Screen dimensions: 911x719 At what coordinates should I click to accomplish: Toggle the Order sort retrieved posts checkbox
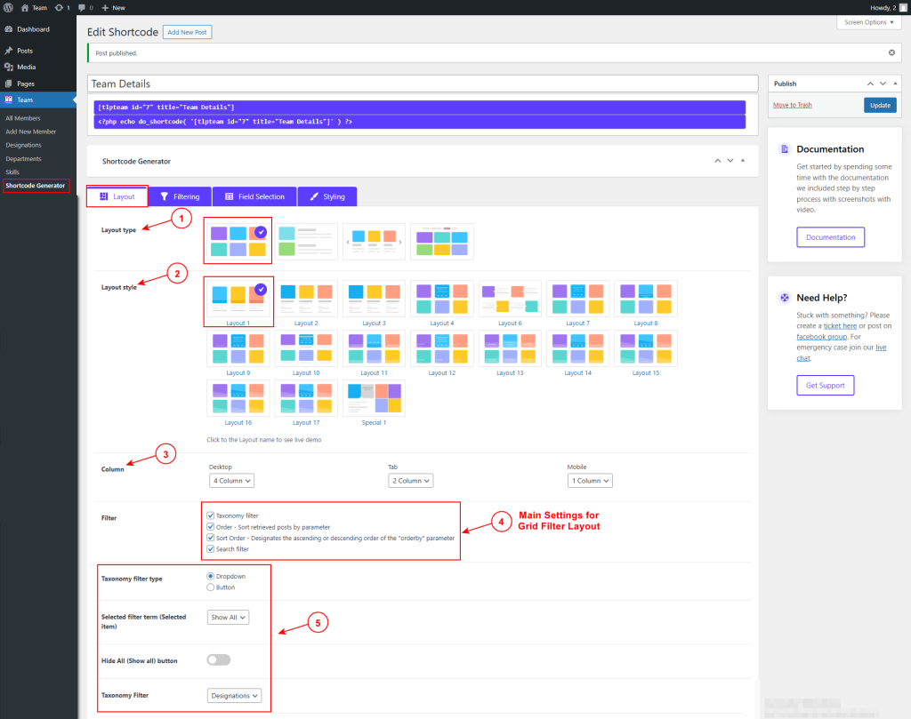tap(210, 527)
